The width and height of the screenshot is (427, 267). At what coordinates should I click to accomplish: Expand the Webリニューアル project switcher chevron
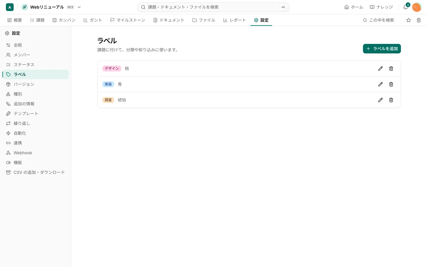coord(79,7)
